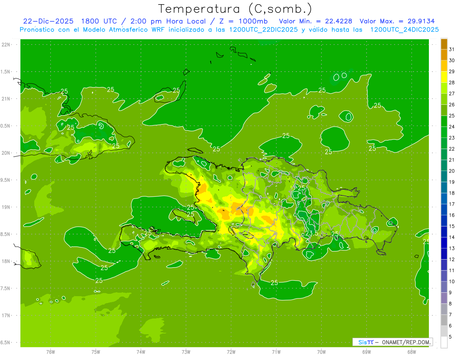The height and width of the screenshot is (357, 462).
Task: Click the '70W' longitude label
Action: pyautogui.click(x=321, y=352)
